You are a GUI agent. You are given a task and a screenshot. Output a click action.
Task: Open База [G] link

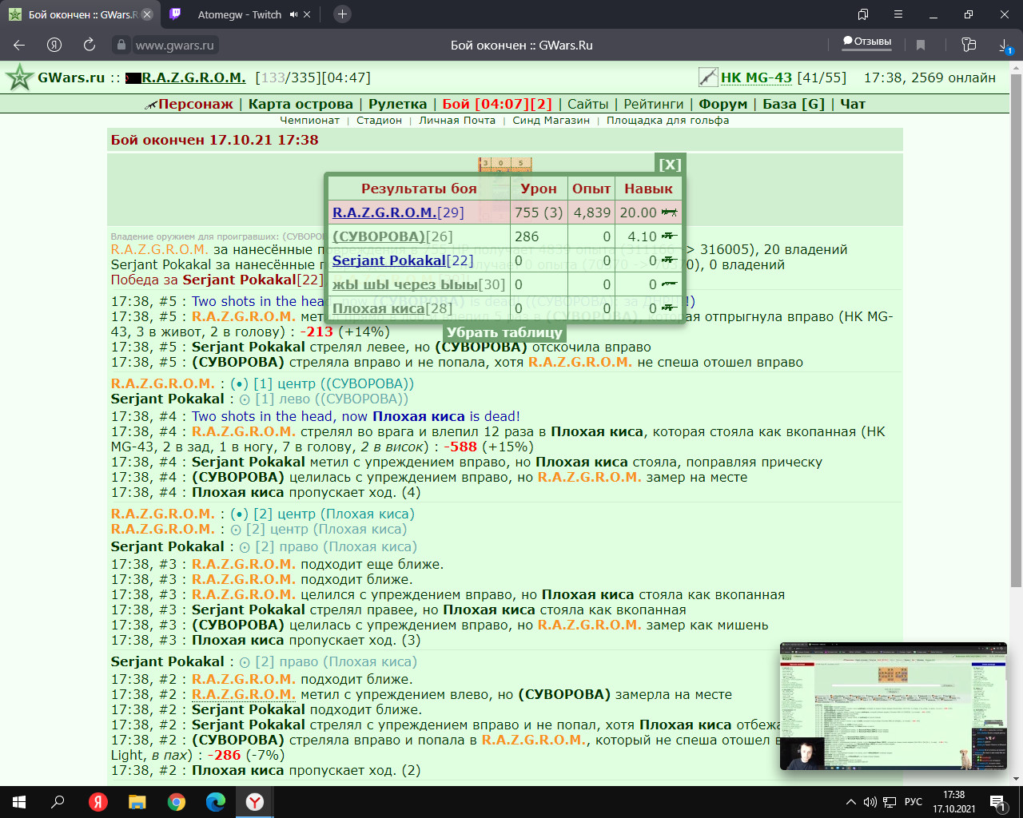click(794, 104)
